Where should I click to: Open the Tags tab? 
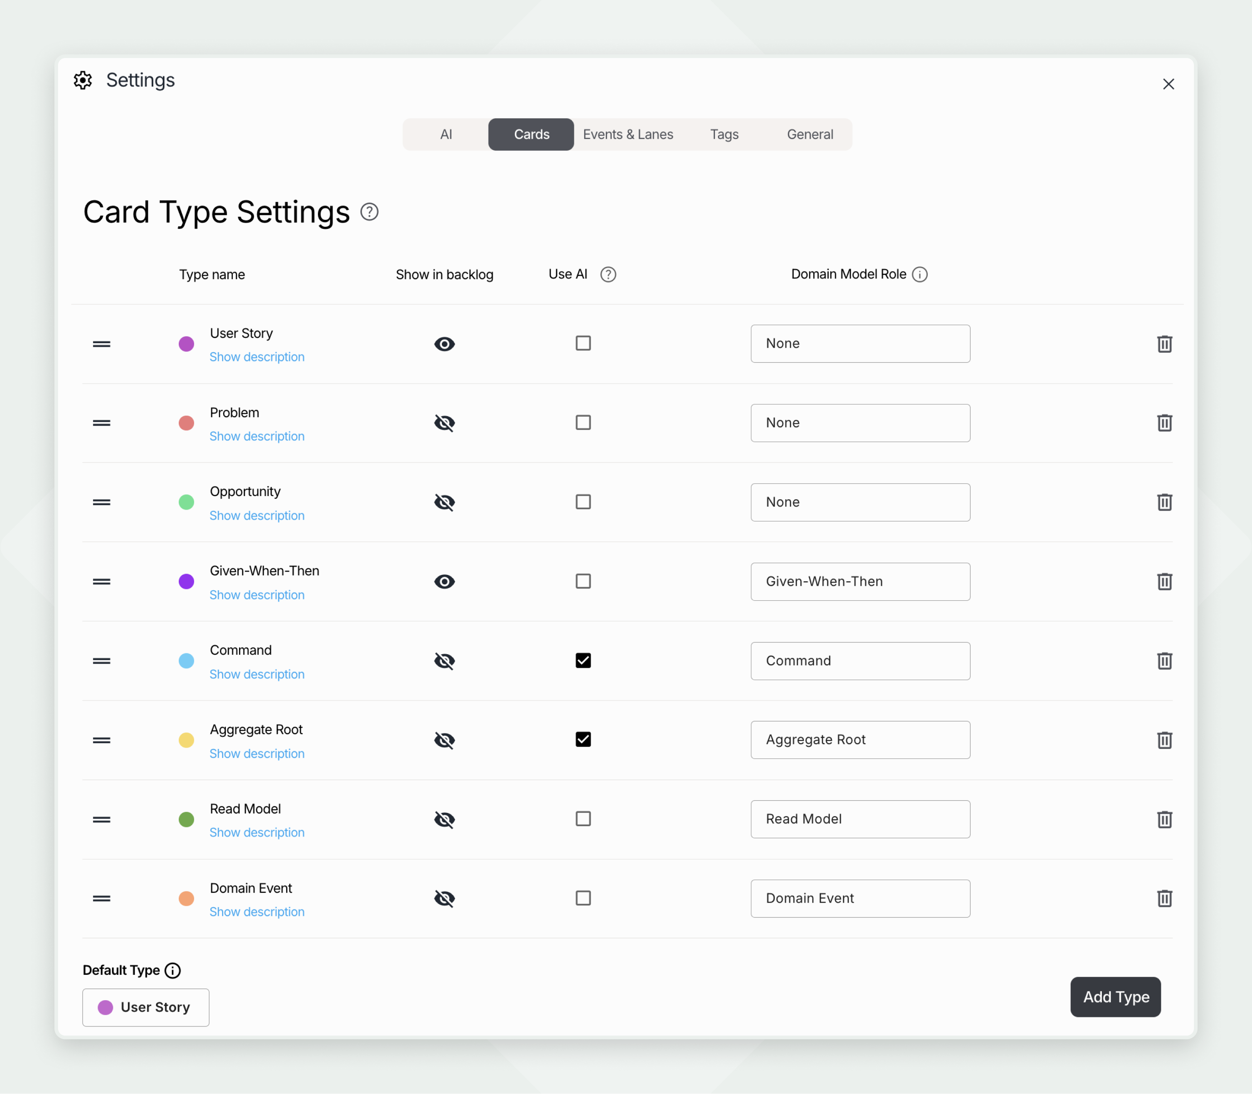[724, 134]
